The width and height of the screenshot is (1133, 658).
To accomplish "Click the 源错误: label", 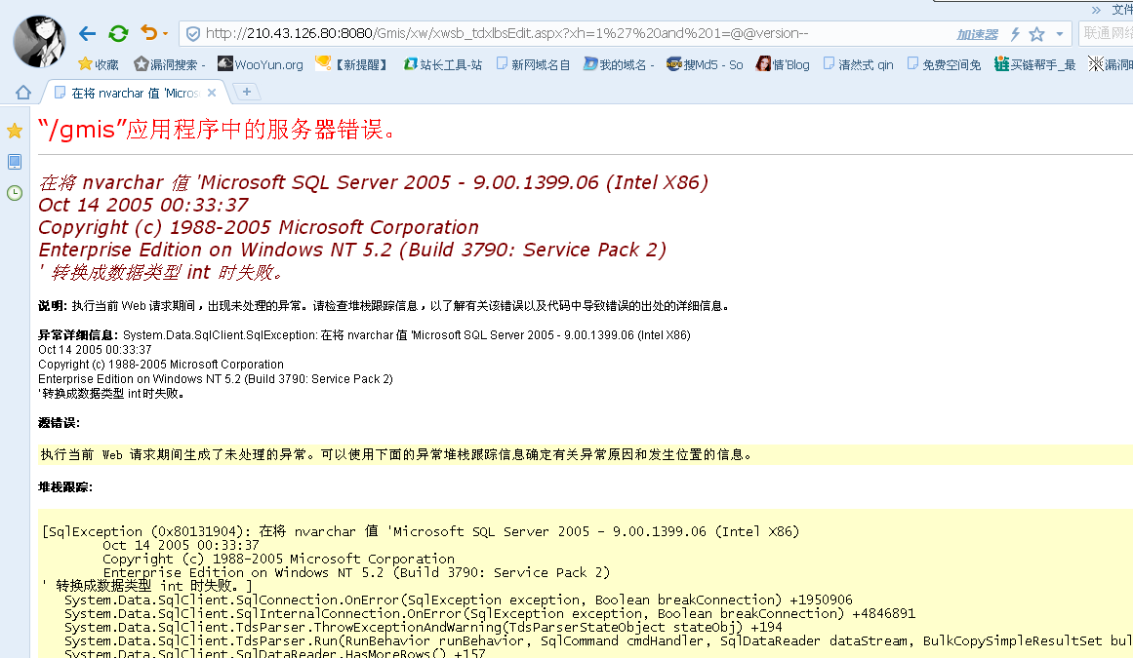I will pos(60,423).
